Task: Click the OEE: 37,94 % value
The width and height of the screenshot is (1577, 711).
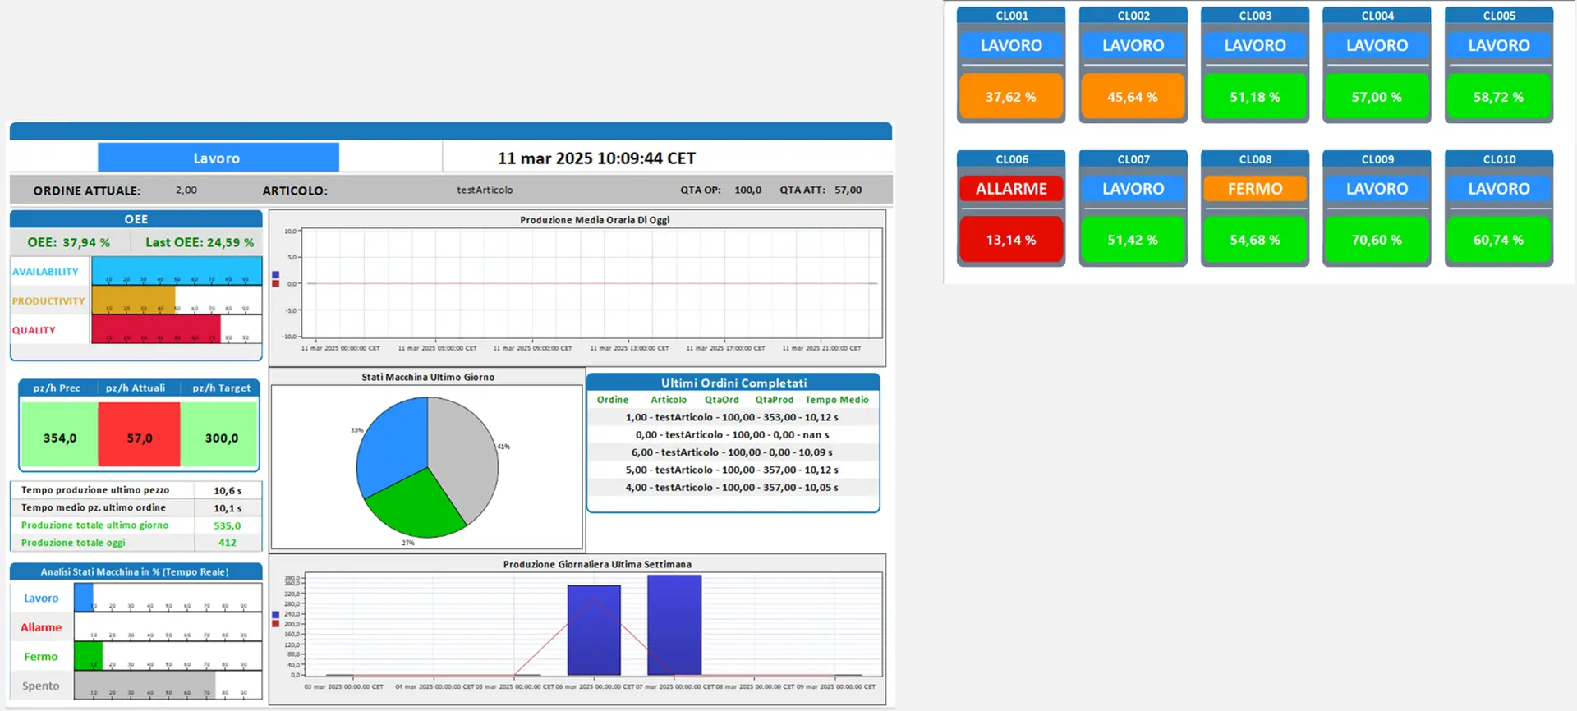Action: (x=69, y=243)
